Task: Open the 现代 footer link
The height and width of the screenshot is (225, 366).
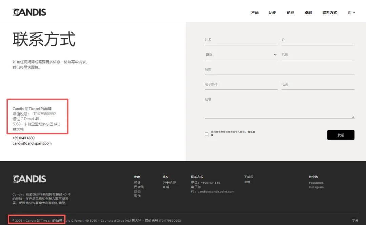Action: pos(137,196)
